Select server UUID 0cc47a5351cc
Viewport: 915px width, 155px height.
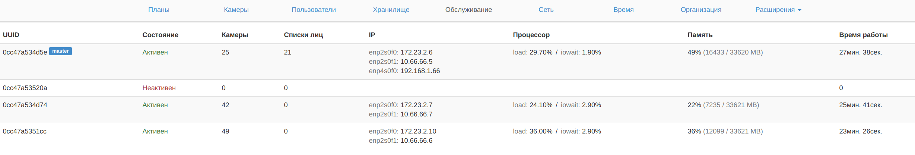click(x=25, y=131)
